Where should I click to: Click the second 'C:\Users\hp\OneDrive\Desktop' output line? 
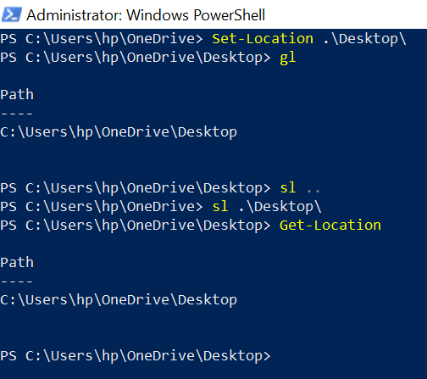click(119, 300)
